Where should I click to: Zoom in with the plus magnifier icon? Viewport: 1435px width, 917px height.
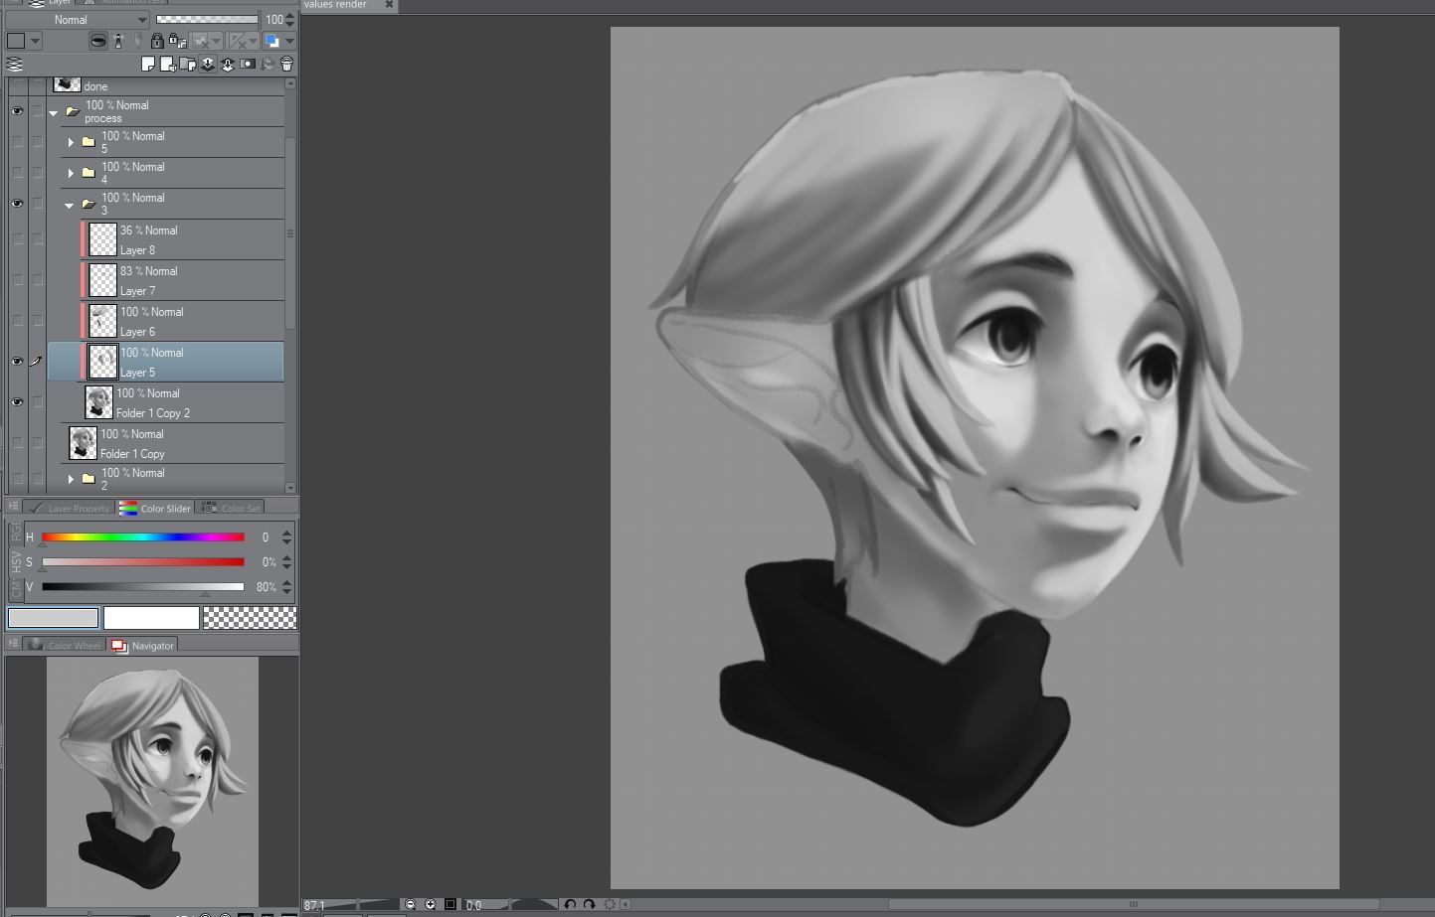point(430,904)
